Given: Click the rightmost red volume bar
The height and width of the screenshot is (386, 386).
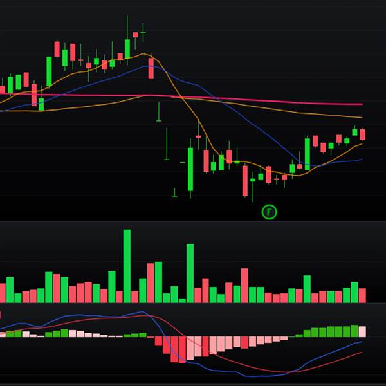Looking at the screenshot, I should pos(362,295).
